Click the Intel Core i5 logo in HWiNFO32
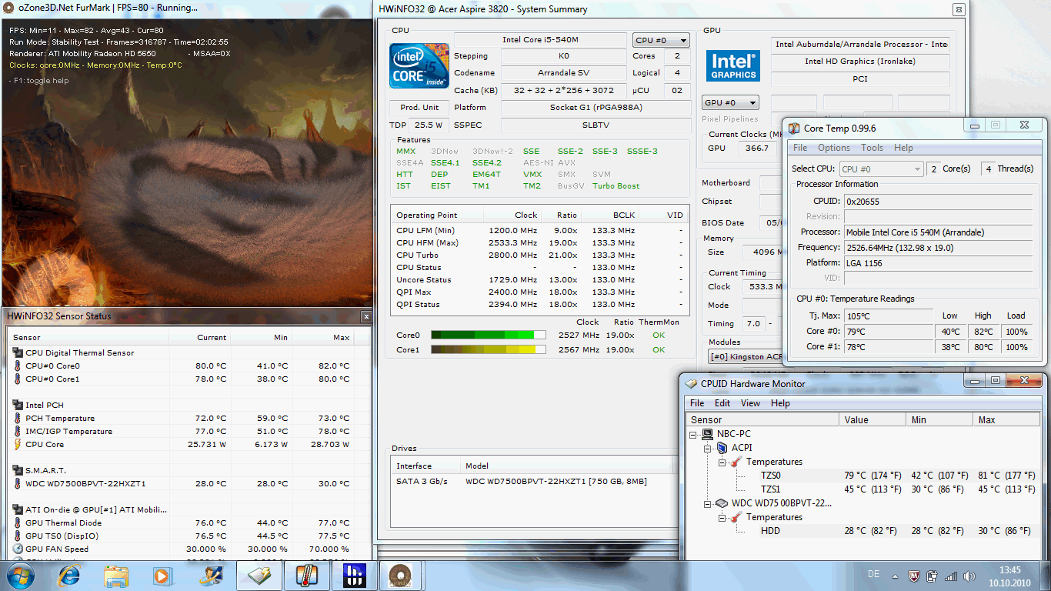Image resolution: width=1051 pixels, height=591 pixels. [x=419, y=67]
